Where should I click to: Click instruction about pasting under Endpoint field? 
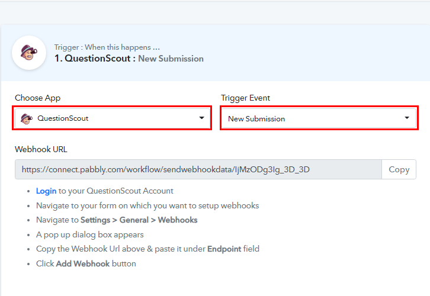(148, 249)
